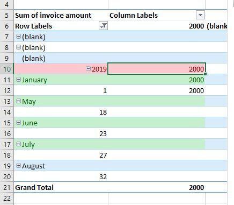This screenshot has height=205, width=234.
Task: Select row header 5
Action: (x=6, y=15)
